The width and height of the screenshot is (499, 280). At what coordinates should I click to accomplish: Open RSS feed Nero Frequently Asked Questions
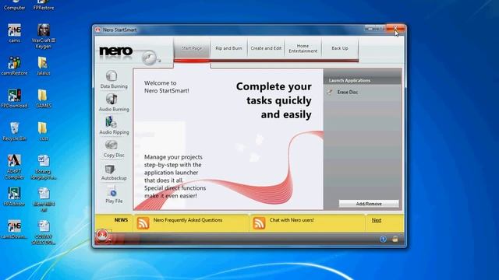143,223
